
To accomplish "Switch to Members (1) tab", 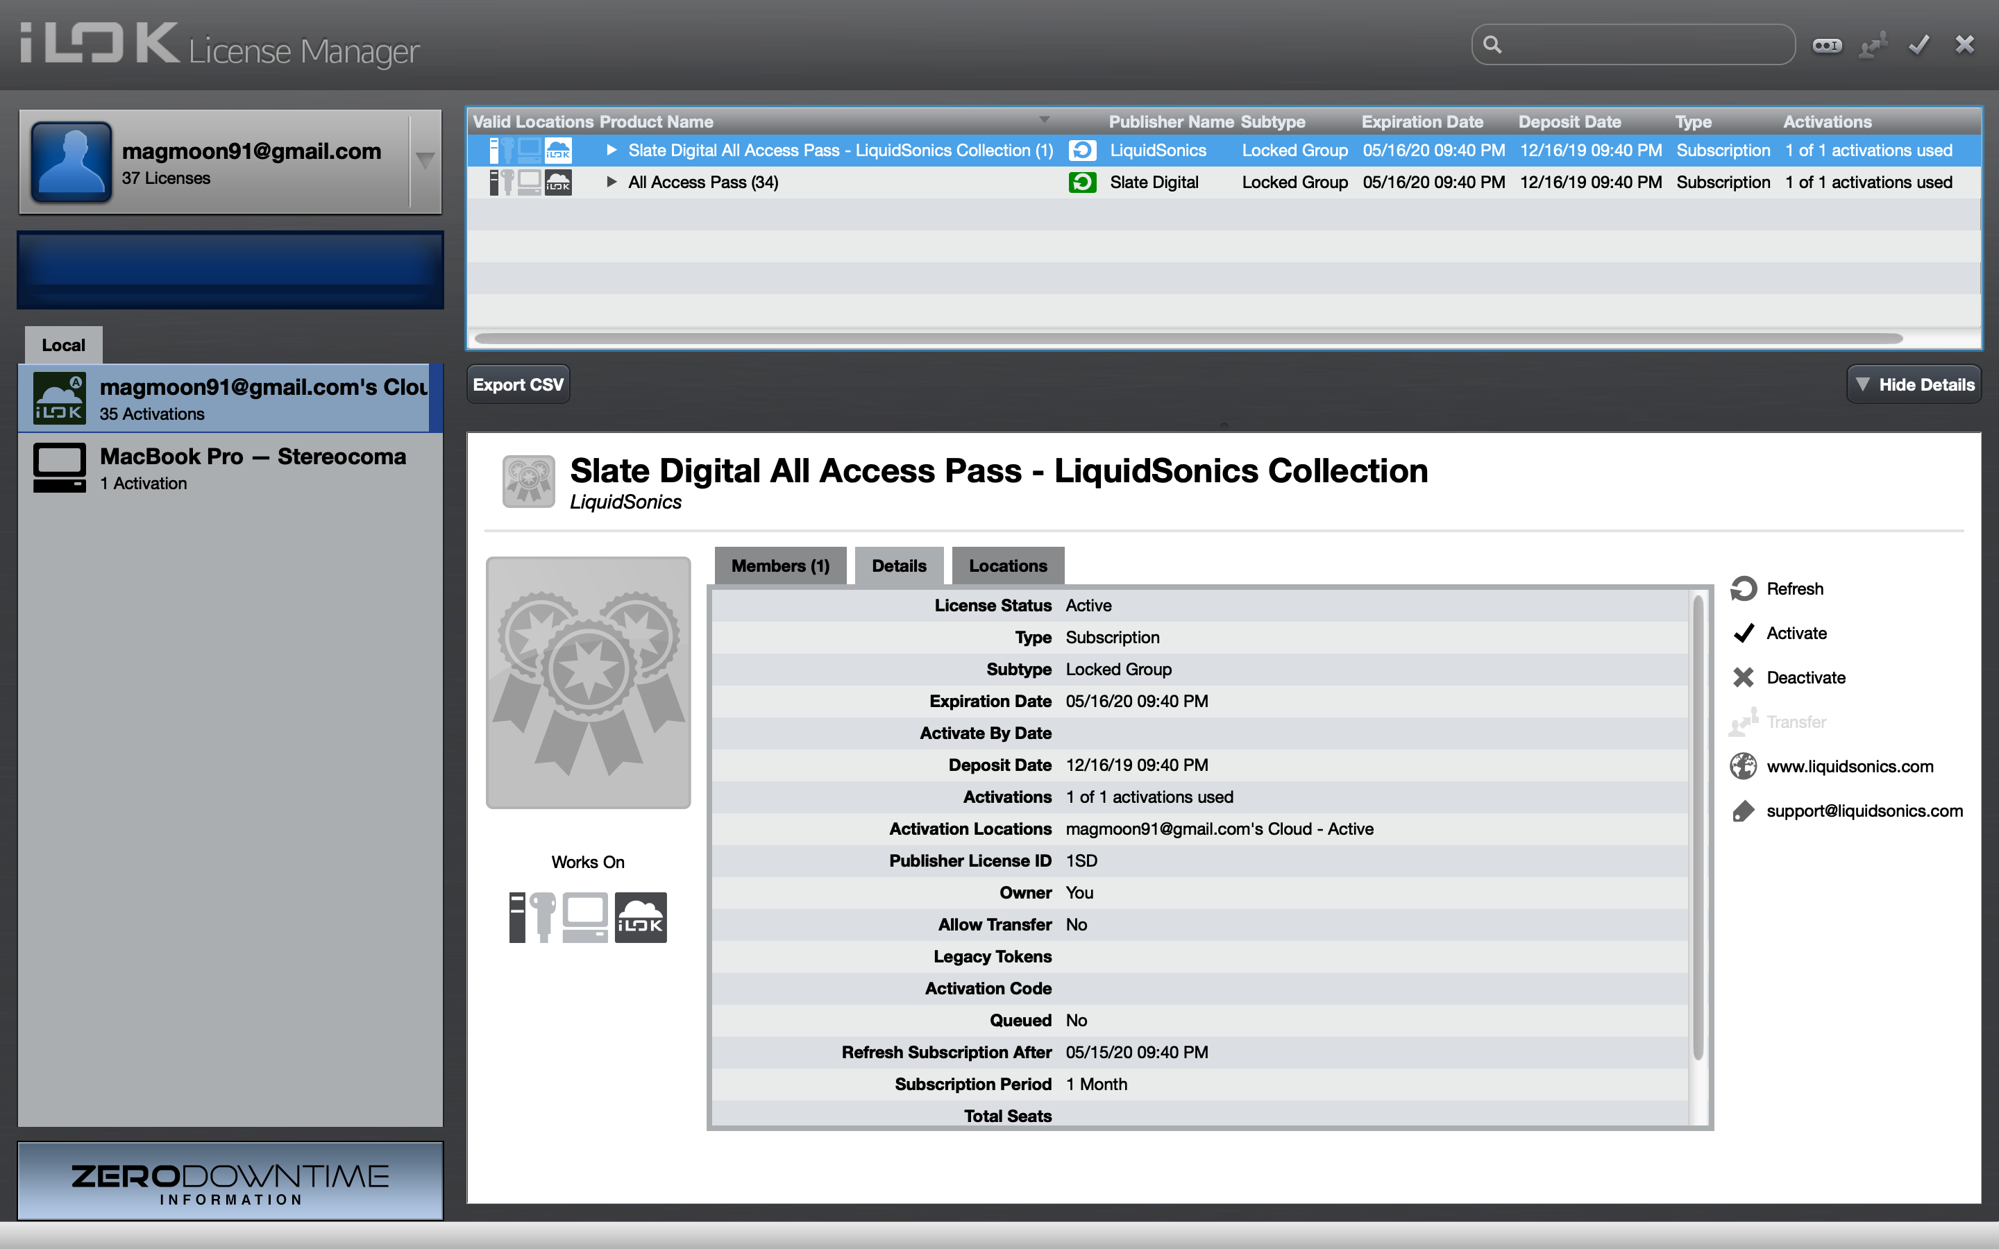I will (779, 566).
